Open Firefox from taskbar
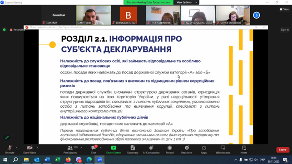Viewport: 292px width, 164px height. [x=68, y=160]
